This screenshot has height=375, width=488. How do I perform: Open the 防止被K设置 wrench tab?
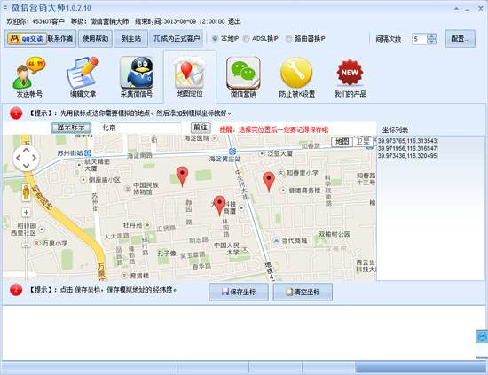click(296, 76)
